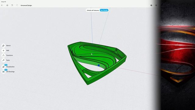This screenshot has height=110, width=195.
Task: Undo the last action
Action: pos(12,5)
